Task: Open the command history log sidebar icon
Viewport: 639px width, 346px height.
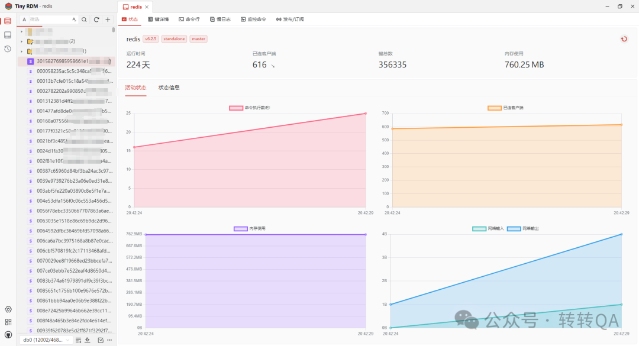Action: point(8,49)
